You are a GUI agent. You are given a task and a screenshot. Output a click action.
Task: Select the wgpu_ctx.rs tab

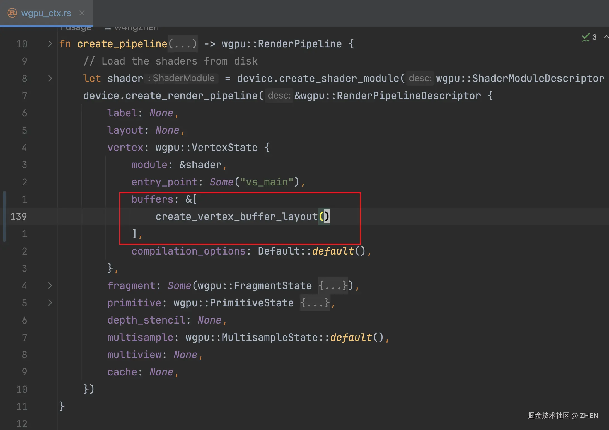click(46, 13)
